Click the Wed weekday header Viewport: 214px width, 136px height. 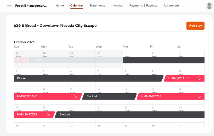pos(98,47)
